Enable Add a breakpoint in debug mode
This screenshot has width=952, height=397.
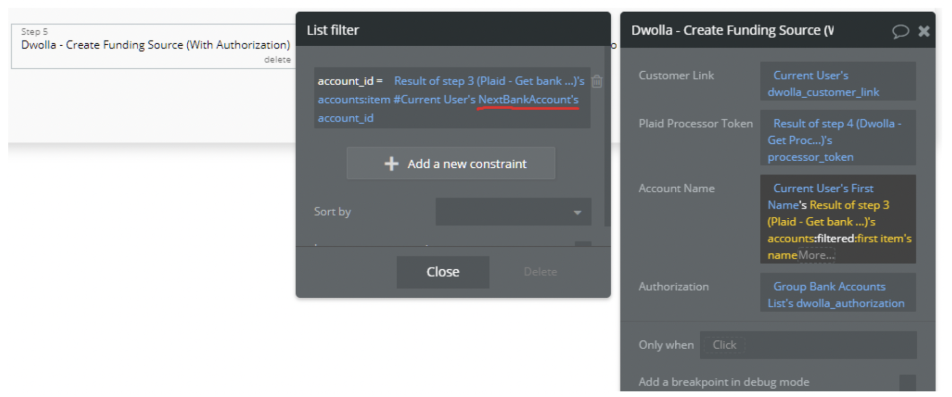point(907,382)
